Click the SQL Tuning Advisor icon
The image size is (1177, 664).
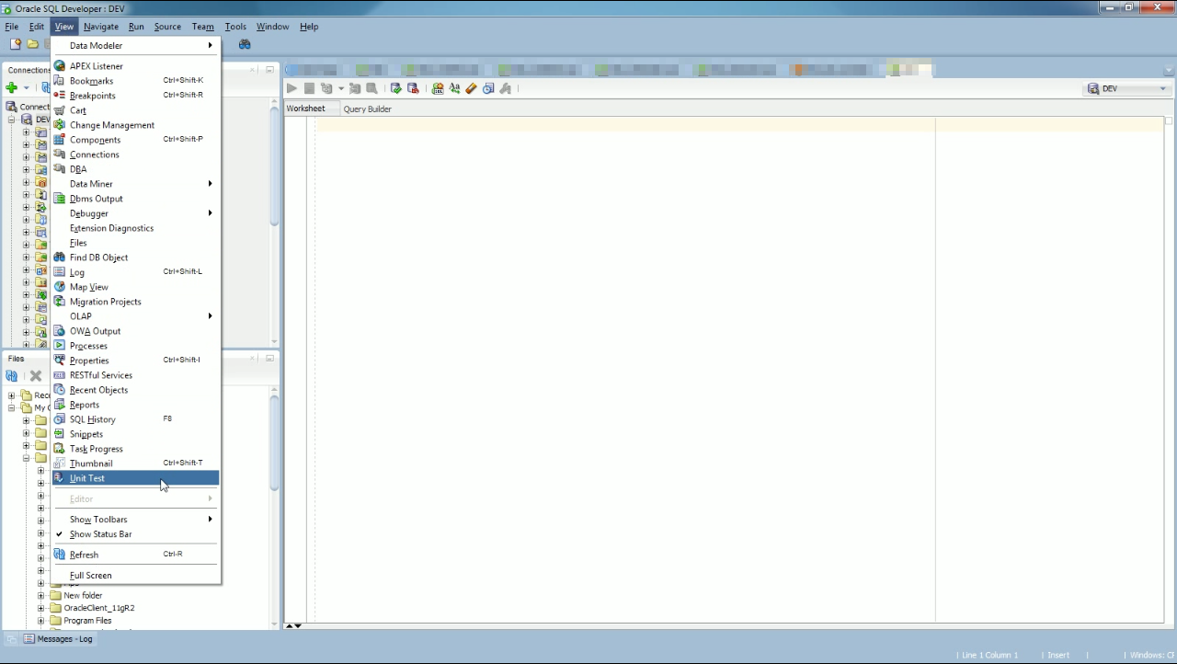(371, 88)
